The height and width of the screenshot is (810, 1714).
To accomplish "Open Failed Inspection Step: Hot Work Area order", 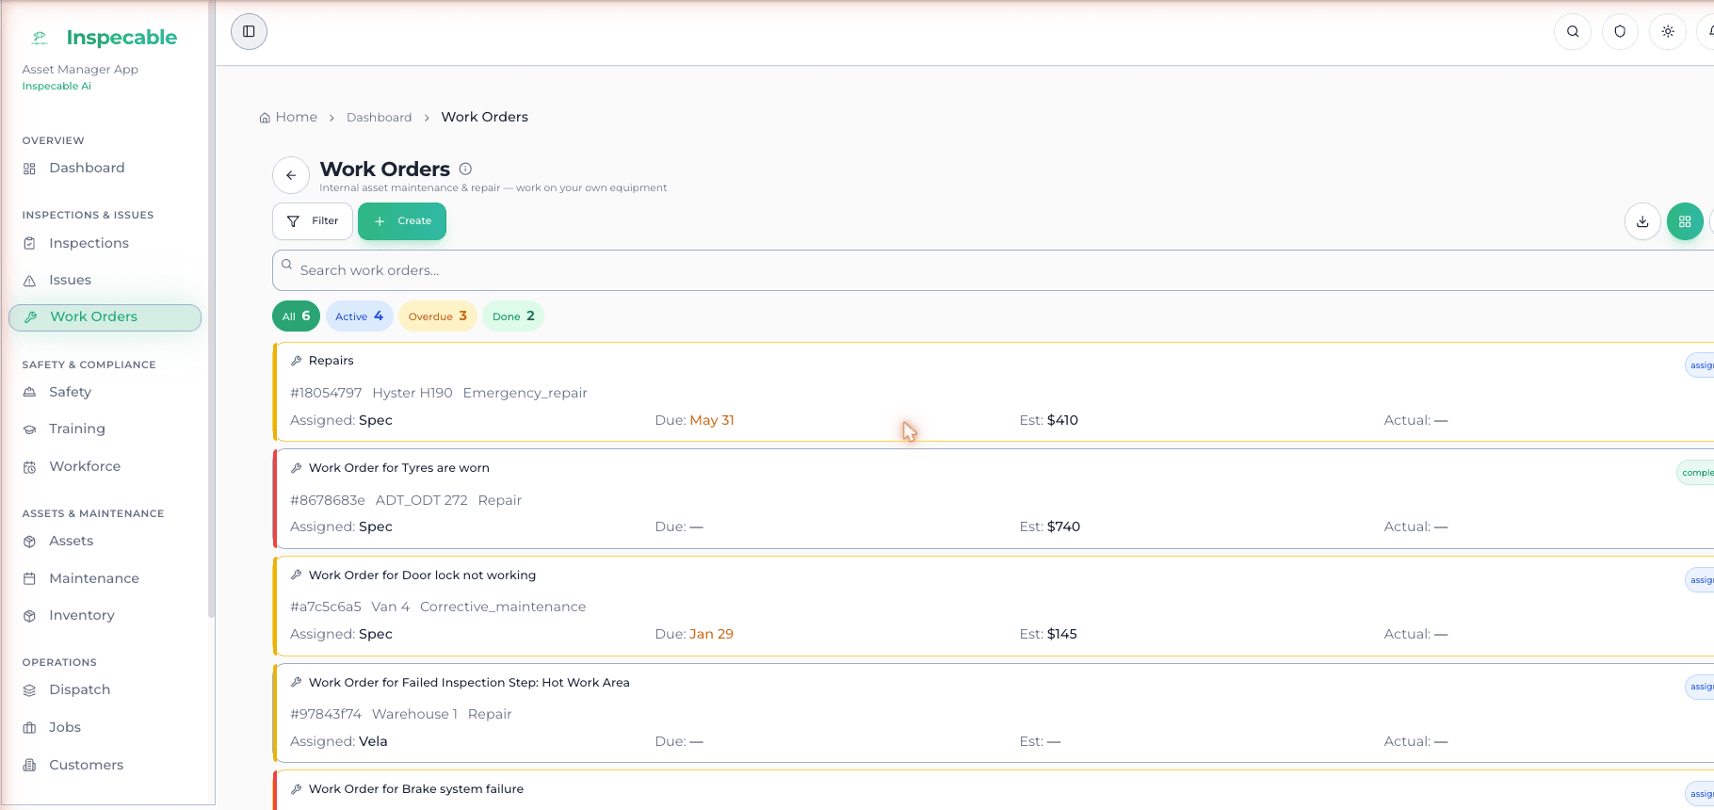I will pos(994,713).
